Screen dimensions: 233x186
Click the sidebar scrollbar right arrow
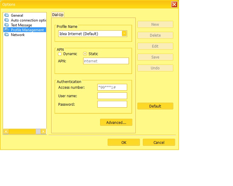43,131
